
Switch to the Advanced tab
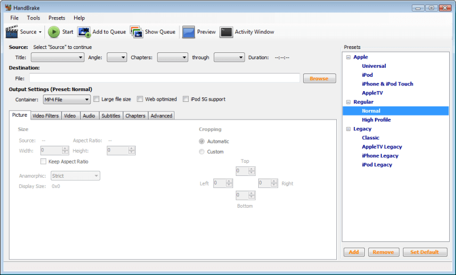[161, 116]
